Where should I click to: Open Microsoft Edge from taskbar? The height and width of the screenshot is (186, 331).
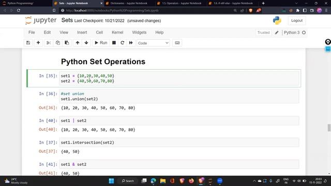(154, 181)
